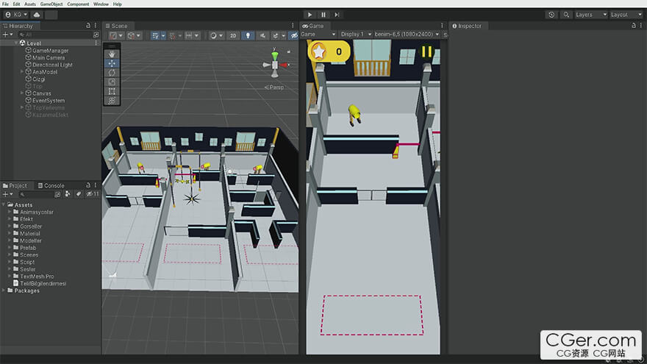Open the Scenes folder in Assets
This screenshot has width=647, height=364.
pos(29,255)
